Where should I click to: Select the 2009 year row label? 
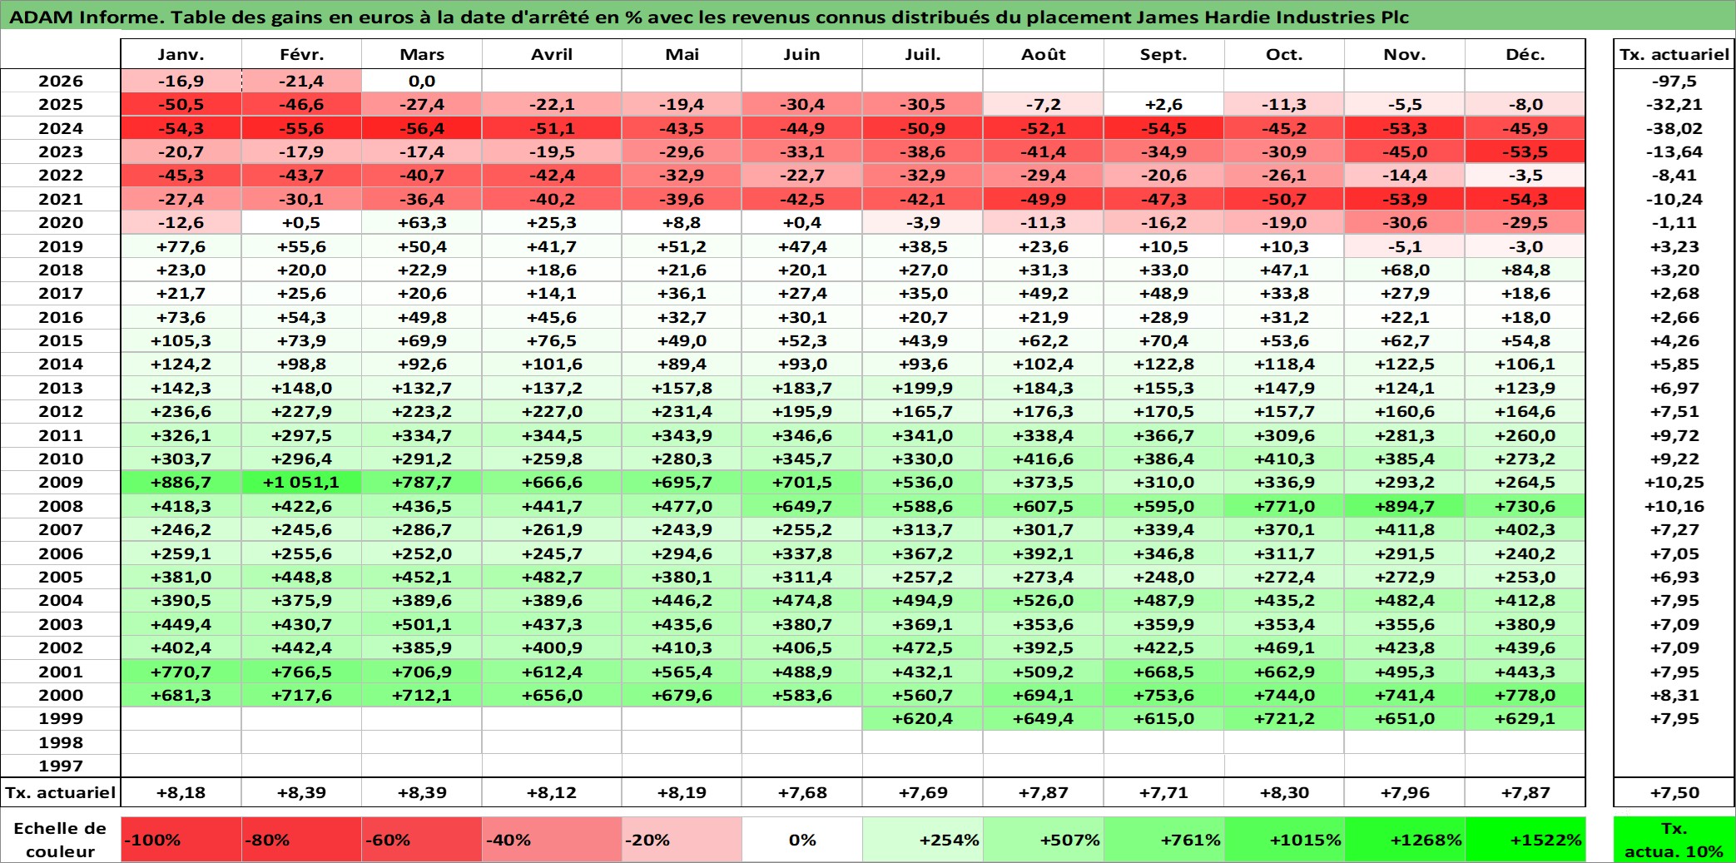click(x=61, y=482)
